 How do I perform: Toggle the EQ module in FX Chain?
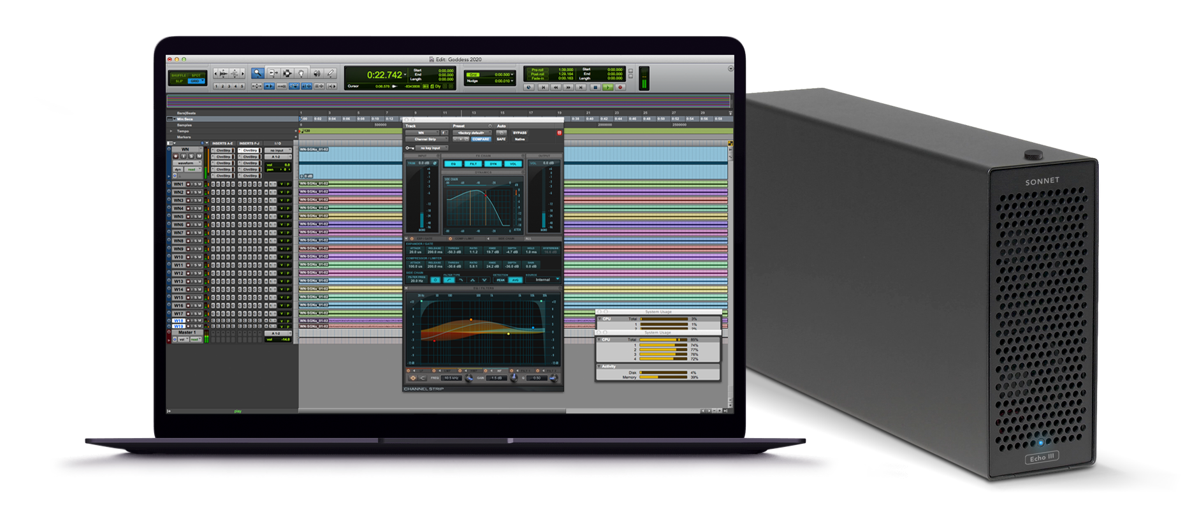(x=454, y=164)
